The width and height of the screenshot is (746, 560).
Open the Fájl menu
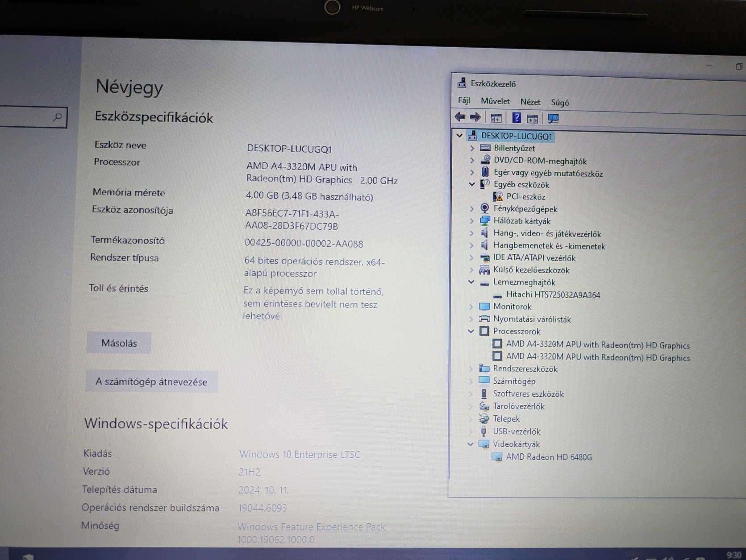point(464,100)
